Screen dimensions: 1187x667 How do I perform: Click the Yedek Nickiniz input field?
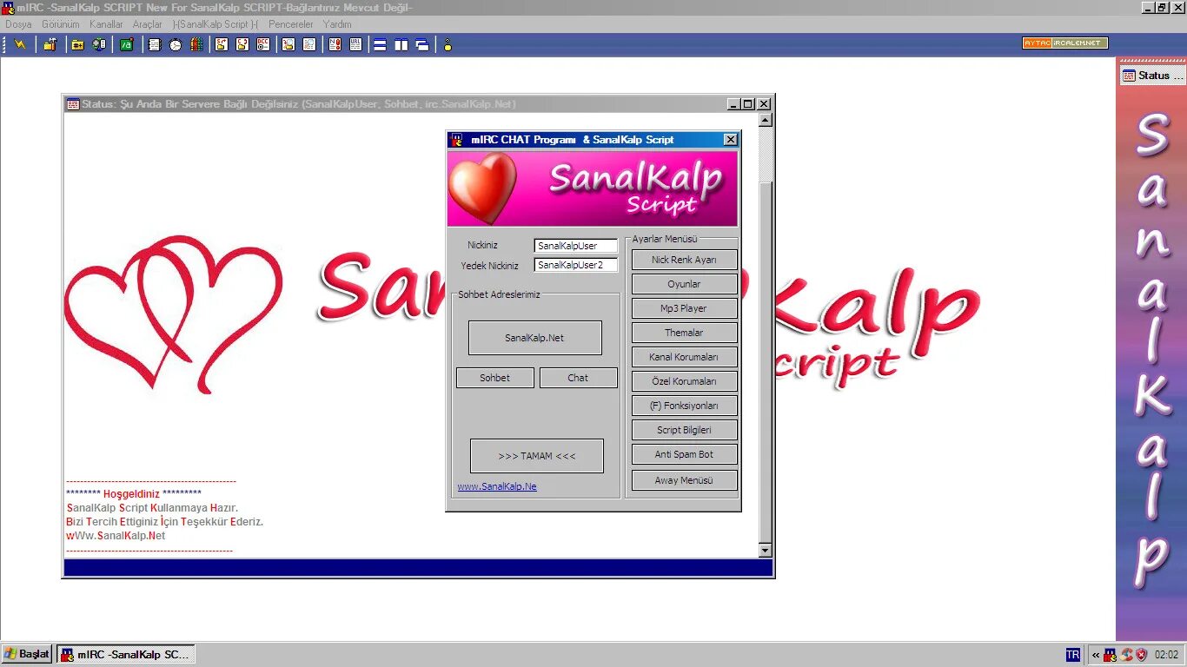coord(576,265)
